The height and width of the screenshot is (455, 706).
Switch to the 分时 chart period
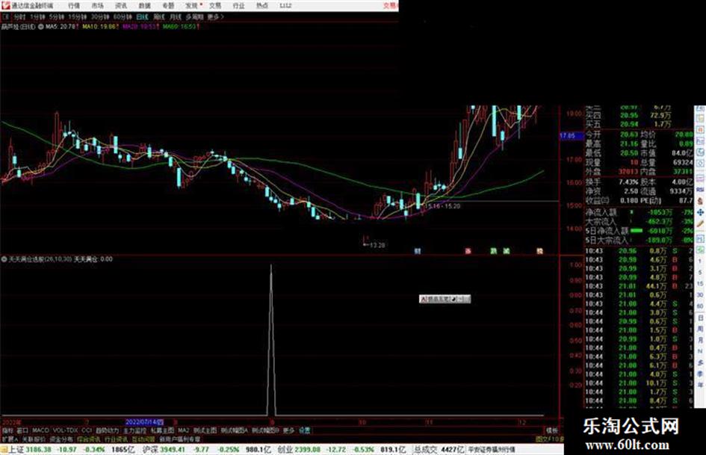[x=19, y=17]
